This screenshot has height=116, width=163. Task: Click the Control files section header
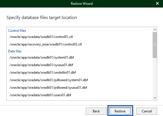tap(17, 31)
